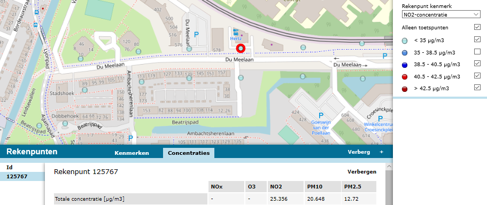Click the Hertz car rental map icon
This screenshot has width=487, height=205.
point(235,32)
